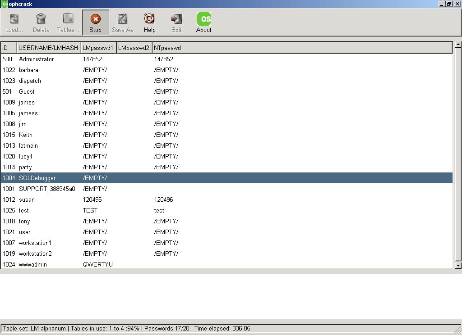Click susan's LM password 120496
Viewport: 462px width, 335px height.
tap(92, 200)
